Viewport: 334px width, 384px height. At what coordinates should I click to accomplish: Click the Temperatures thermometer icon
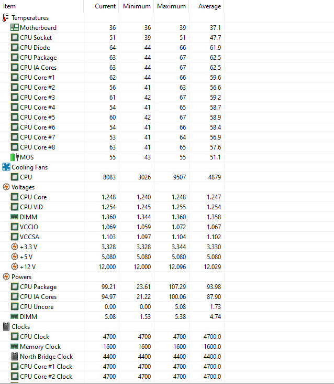click(5, 18)
